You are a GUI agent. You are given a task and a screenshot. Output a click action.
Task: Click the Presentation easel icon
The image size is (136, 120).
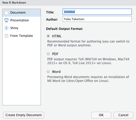[x=6, y=20]
